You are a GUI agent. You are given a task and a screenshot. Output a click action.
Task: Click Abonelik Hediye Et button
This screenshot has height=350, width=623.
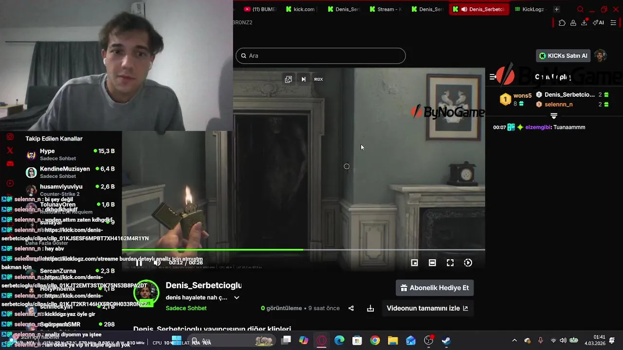[x=435, y=288]
